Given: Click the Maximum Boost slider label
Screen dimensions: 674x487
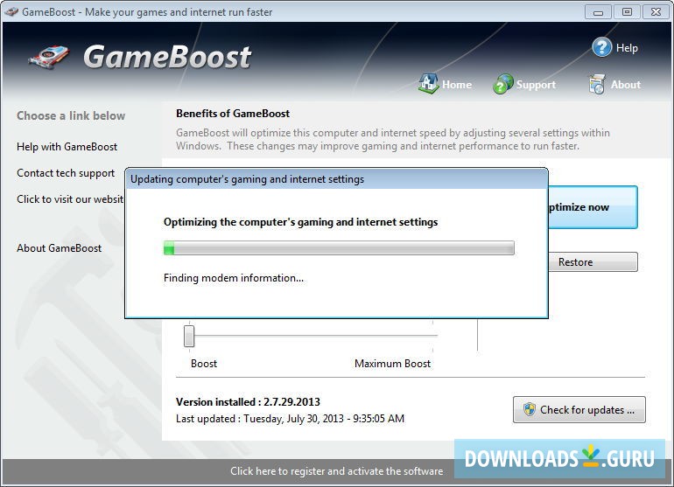Looking at the screenshot, I should (392, 364).
